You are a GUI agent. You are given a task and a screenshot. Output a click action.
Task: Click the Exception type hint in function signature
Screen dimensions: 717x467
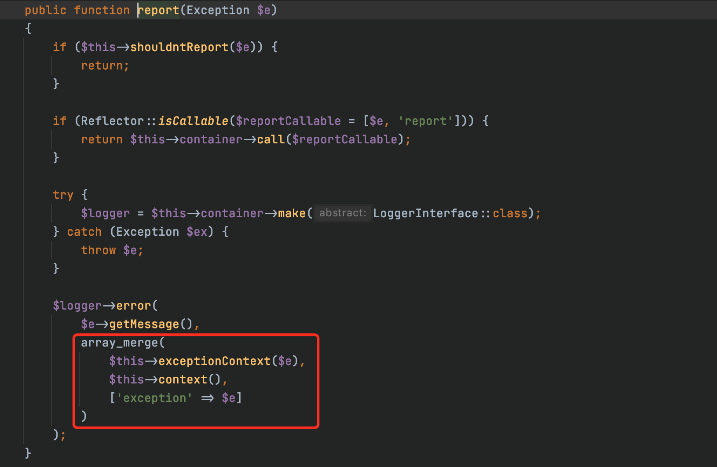coord(218,10)
